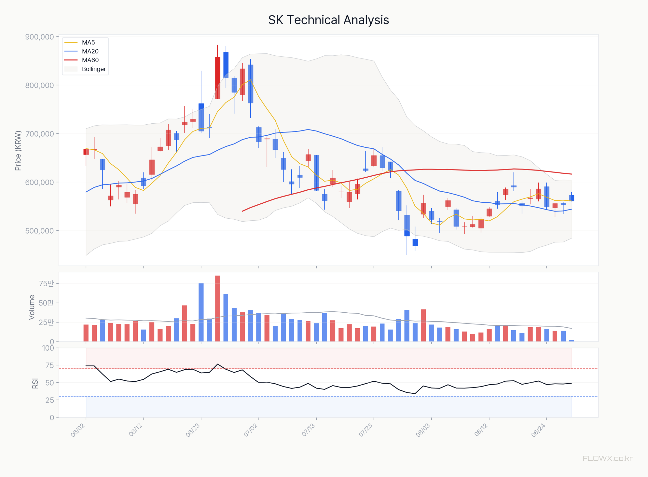Click the 100 label on RSI axis

coord(48,348)
